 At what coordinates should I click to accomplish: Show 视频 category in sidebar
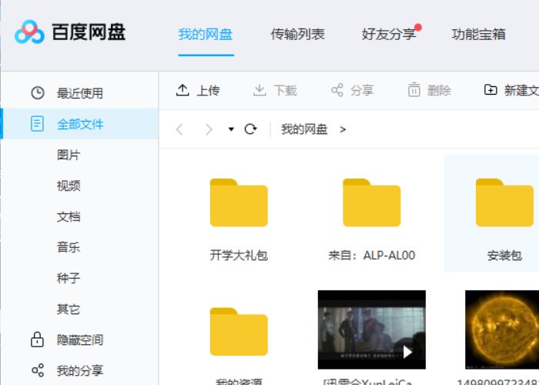point(69,186)
